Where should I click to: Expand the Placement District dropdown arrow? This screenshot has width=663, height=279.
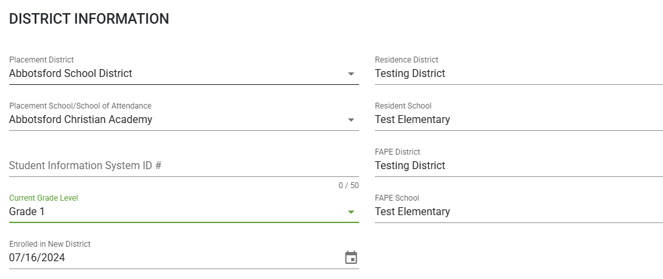(x=351, y=74)
